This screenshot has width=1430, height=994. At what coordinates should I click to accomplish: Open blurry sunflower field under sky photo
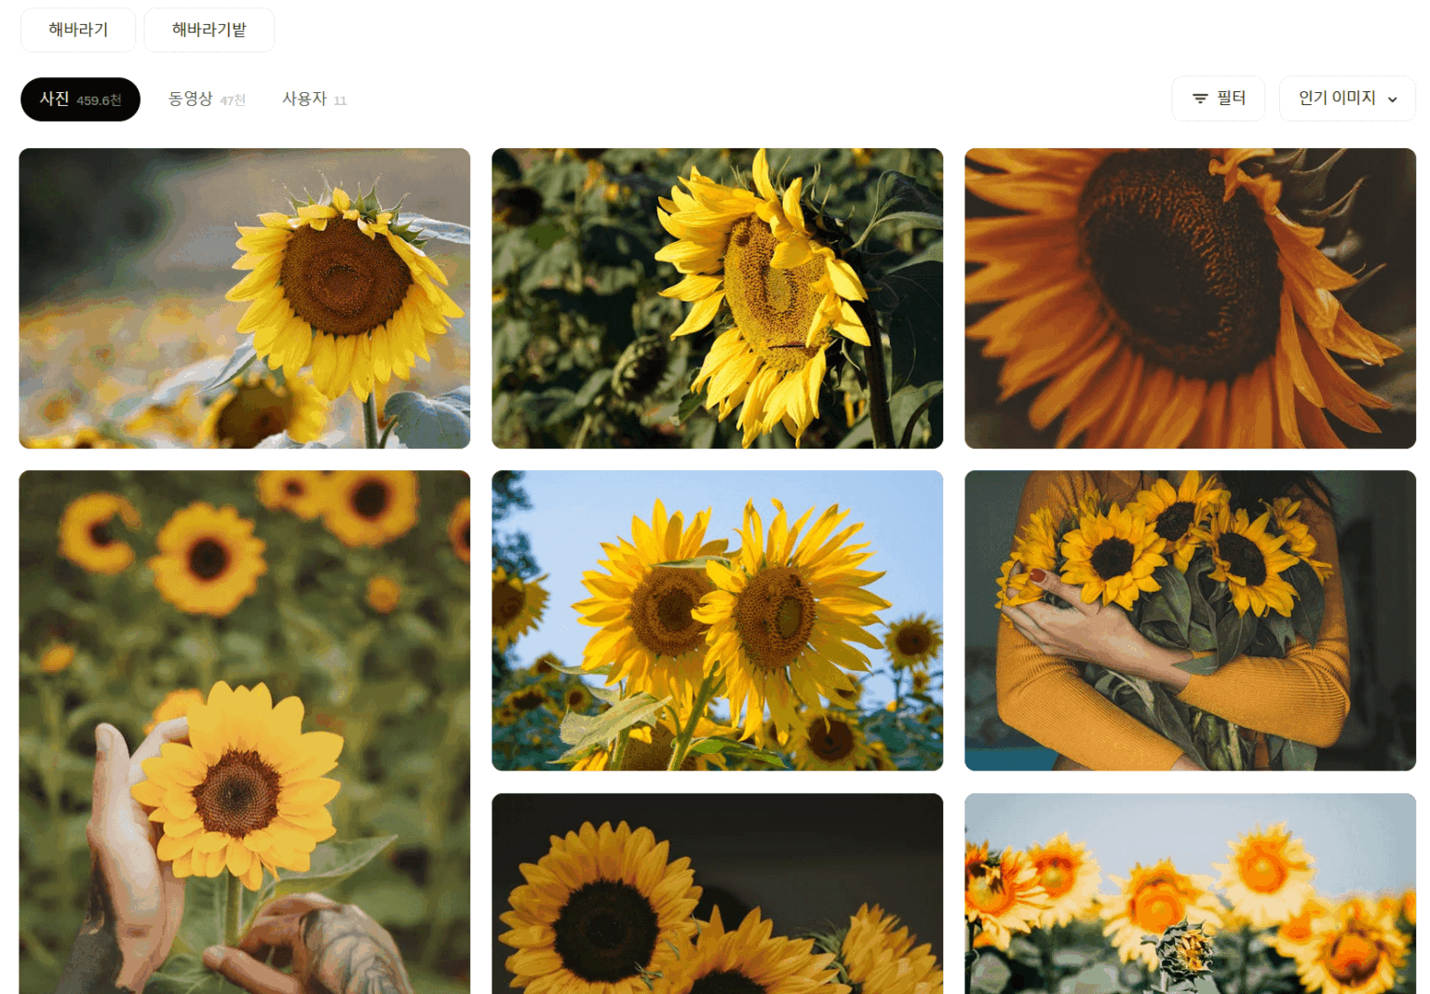[1190, 893]
